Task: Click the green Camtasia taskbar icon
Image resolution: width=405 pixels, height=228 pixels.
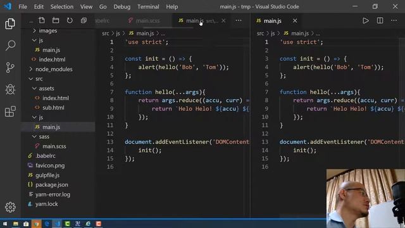Action: coord(68,224)
